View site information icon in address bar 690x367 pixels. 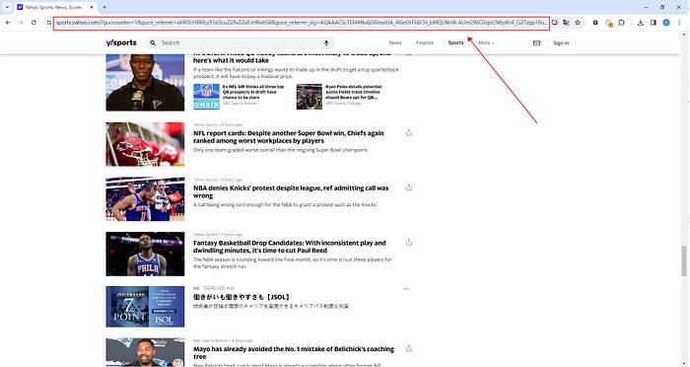tap(49, 23)
